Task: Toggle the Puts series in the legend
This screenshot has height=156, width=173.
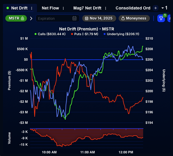Action: 85,34
